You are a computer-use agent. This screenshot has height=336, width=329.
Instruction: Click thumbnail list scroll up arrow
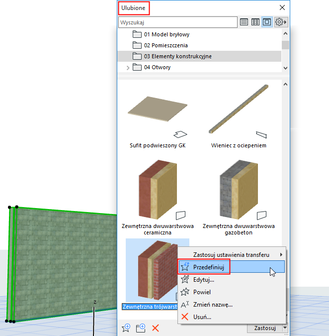285,85
